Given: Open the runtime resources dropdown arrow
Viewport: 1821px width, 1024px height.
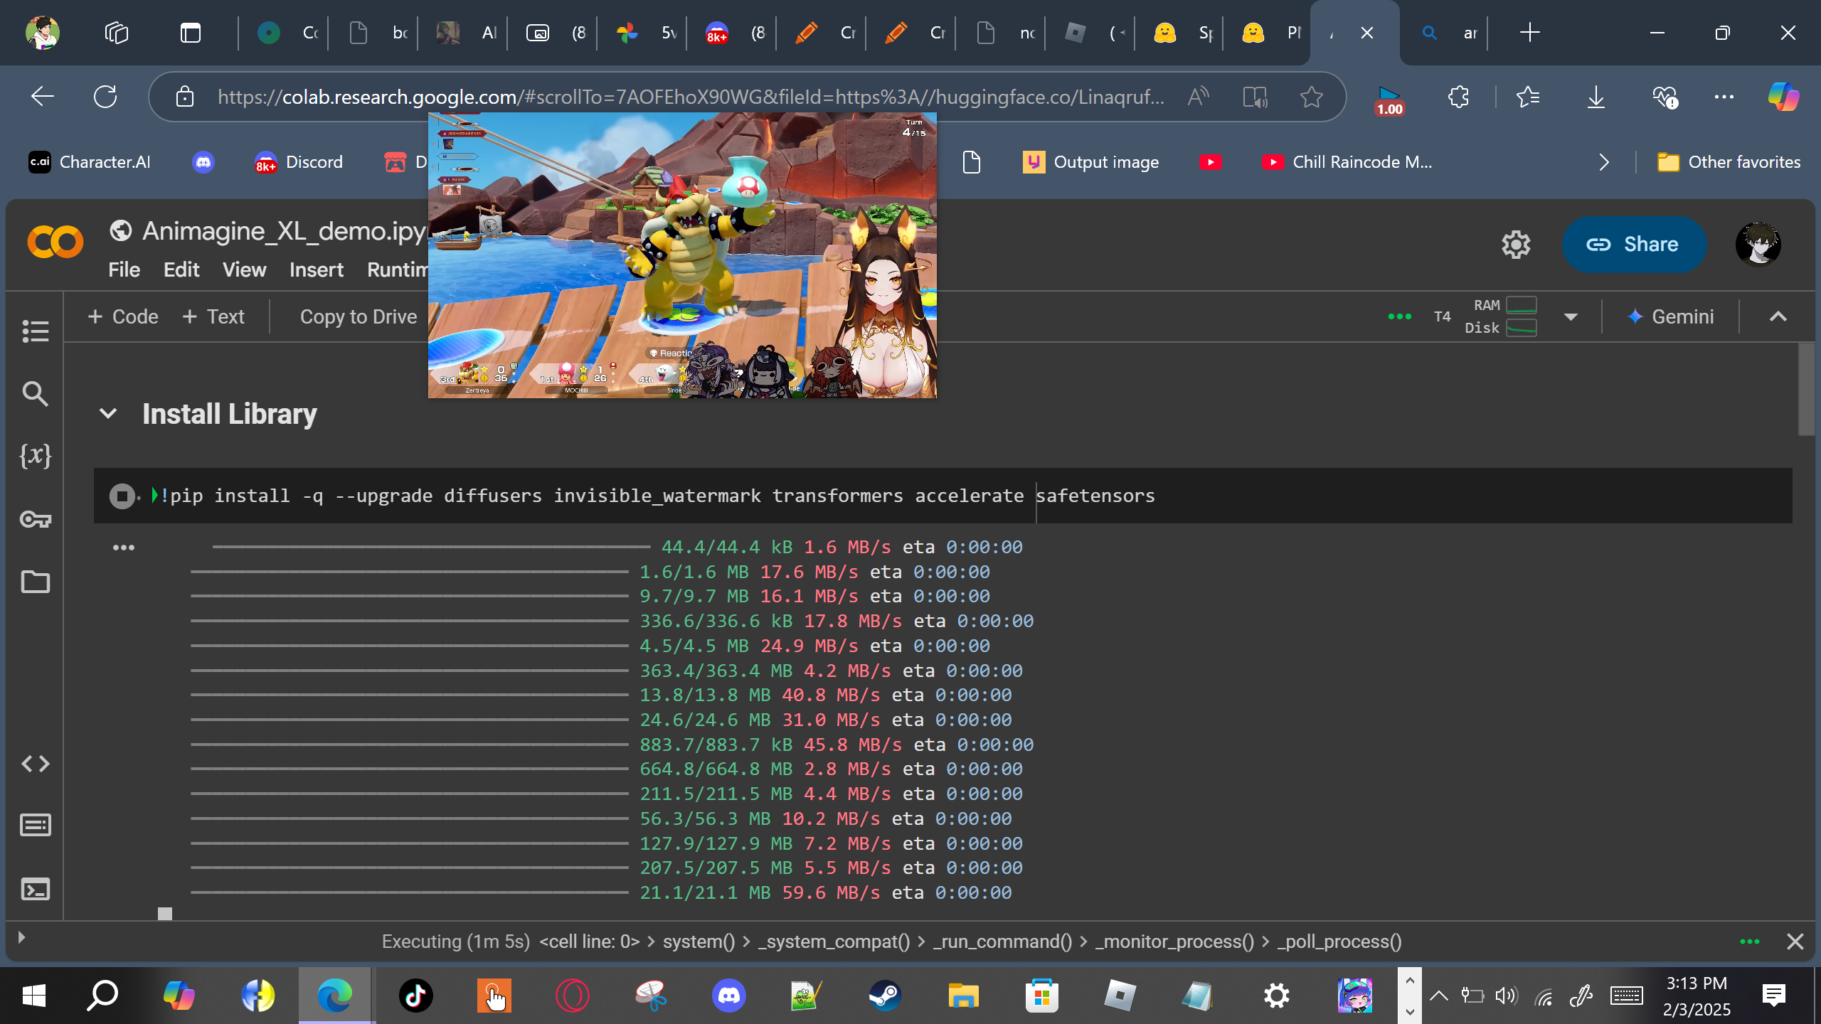Looking at the screenshot, I should pyautogui.click(x=1571, y=316).
